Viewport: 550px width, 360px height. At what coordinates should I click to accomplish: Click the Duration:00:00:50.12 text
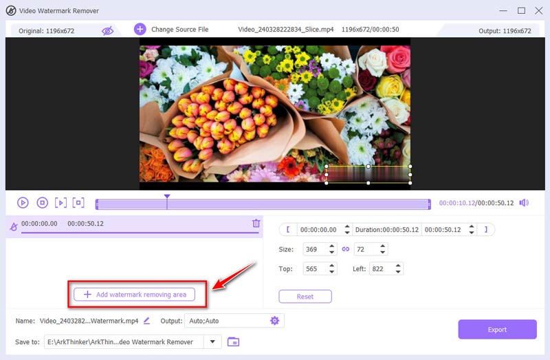click(x=387, y=230)
